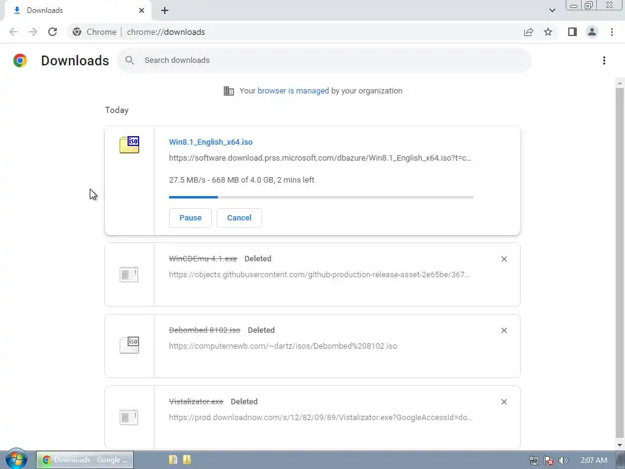Click the Chrome site info icon in address bar
This screenshot has width=625, height=469.
pyautogui.click(x=77, y=32)
